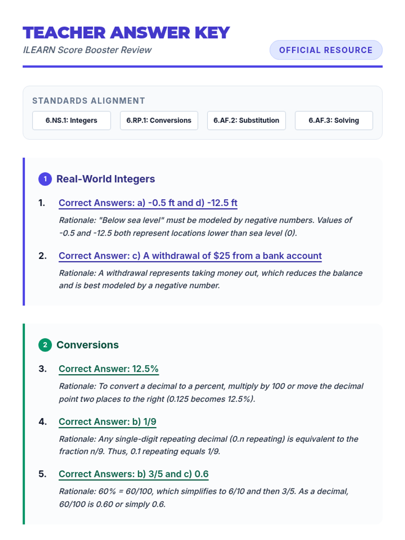This screenshot has width=405, height=540.
Task: Choose the 6.AF.2: Substitution standard tag
Action: (246, 120)
